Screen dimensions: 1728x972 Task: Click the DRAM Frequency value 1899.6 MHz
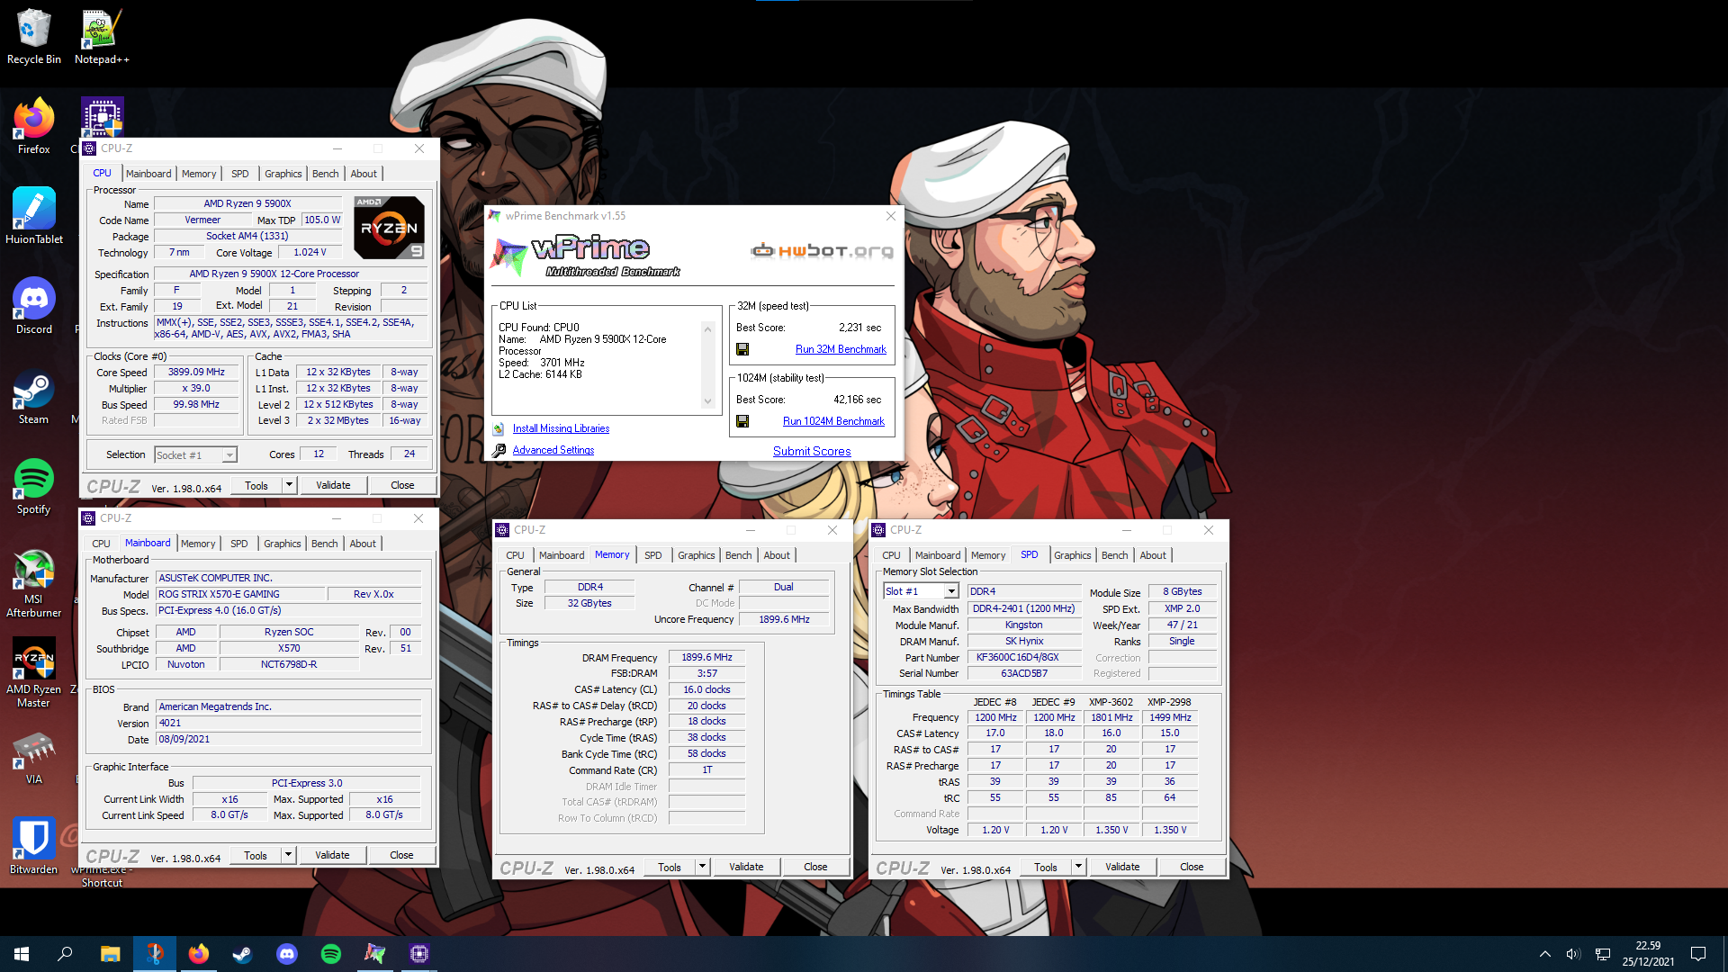tap(706, 657)
